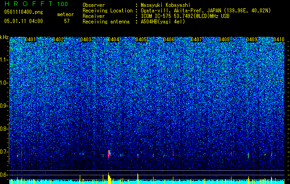Screen dimensions: 290x184
Task: Click the 0.9 frequency axis label
Action: [x=4, y=106]
